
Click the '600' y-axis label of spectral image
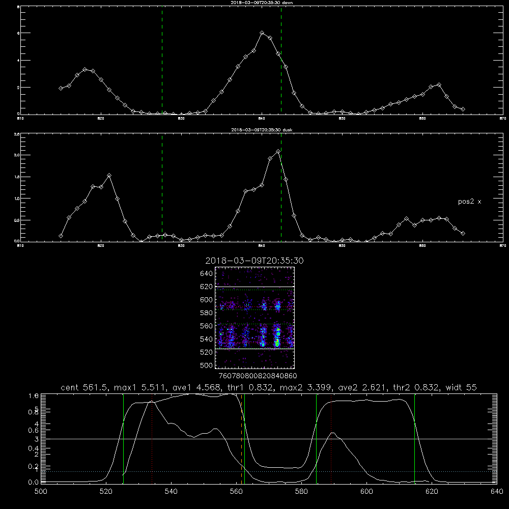(207, 300)
